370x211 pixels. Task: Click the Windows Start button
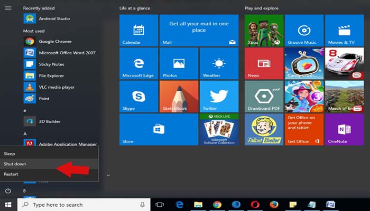click(8, 205)
